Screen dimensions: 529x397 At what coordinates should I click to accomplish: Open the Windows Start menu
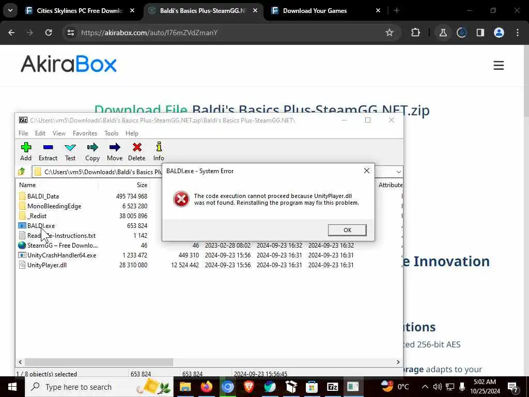click(x=12, y=387)
